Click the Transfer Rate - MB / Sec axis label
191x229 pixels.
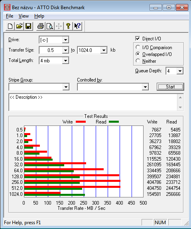81,208
